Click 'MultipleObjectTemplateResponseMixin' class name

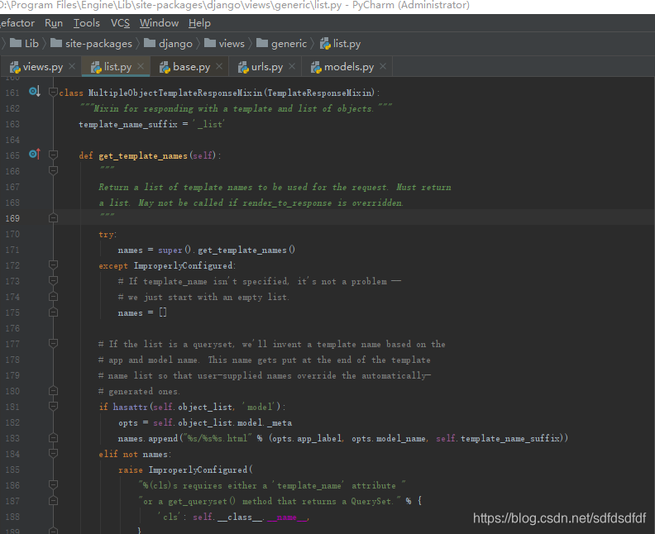click(x=175, y=93)
